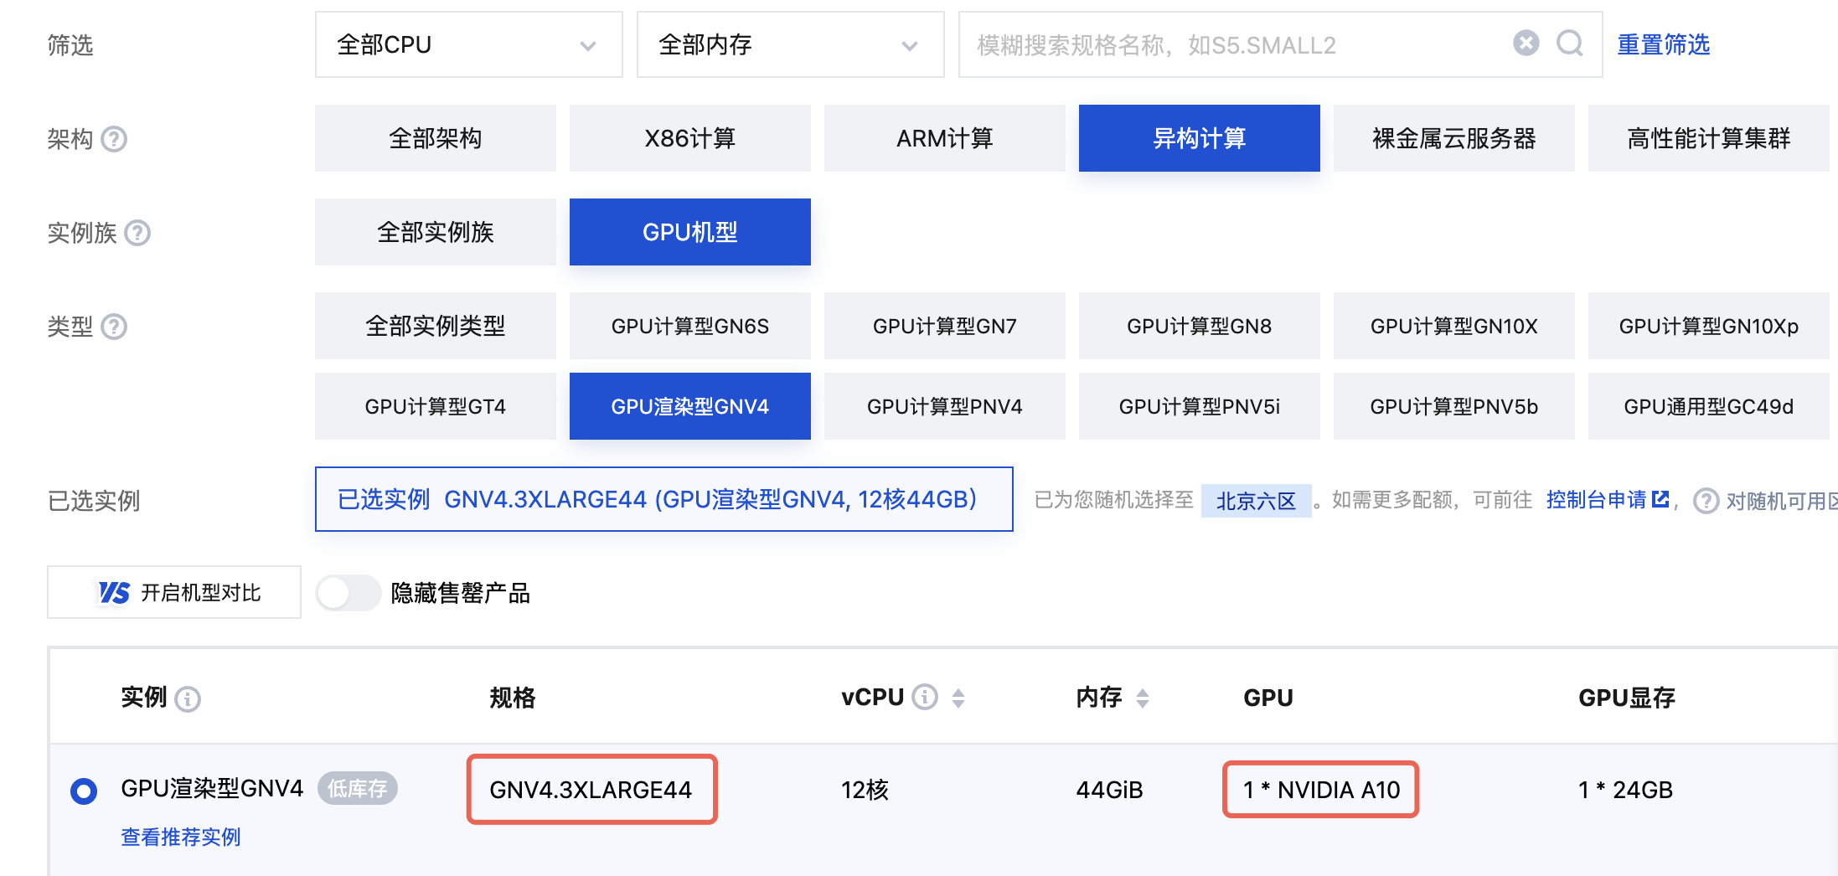The image size is (1838, 876).
Task: Click the 重置筛选 link
Action: 1663,44
